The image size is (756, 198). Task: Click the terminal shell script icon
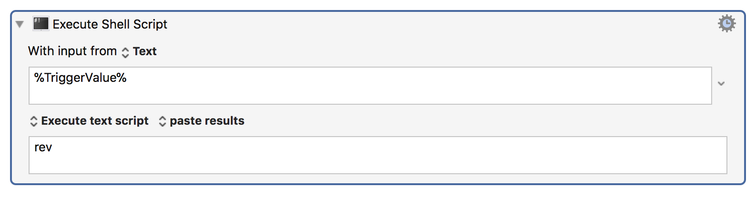coord(41,24)
